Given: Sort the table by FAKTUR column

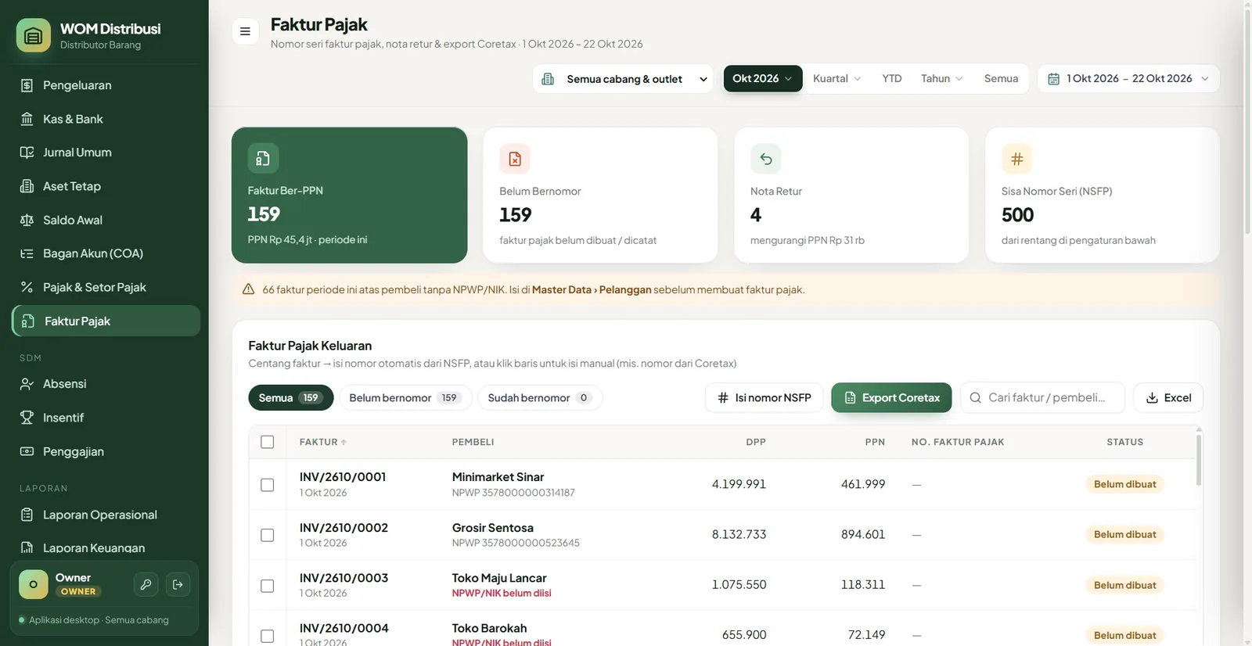Looking at the screenshot, I should click(322, 442).
